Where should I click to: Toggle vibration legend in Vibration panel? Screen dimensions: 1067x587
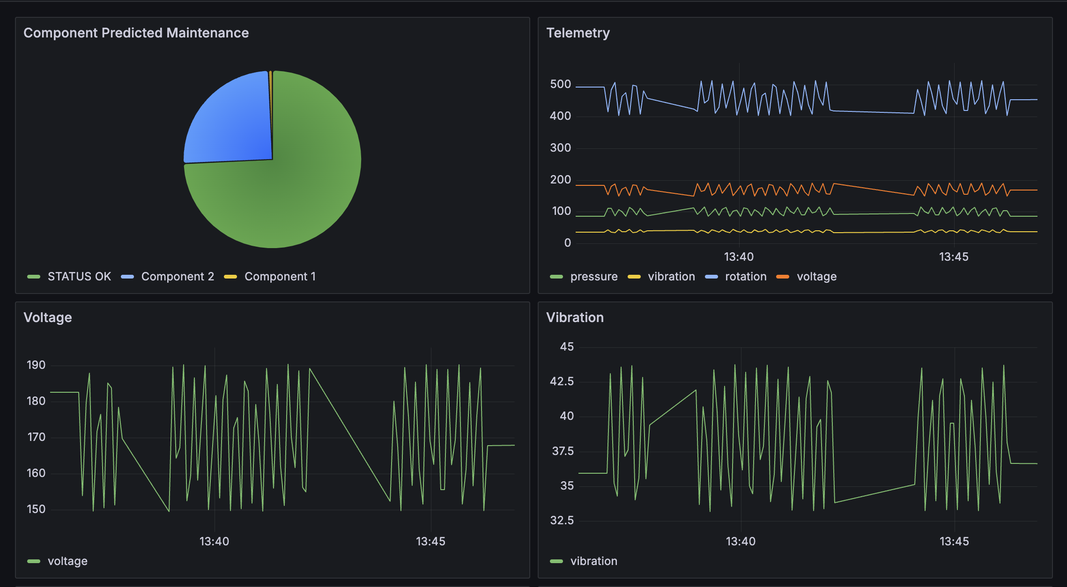[x=593, y=561]
